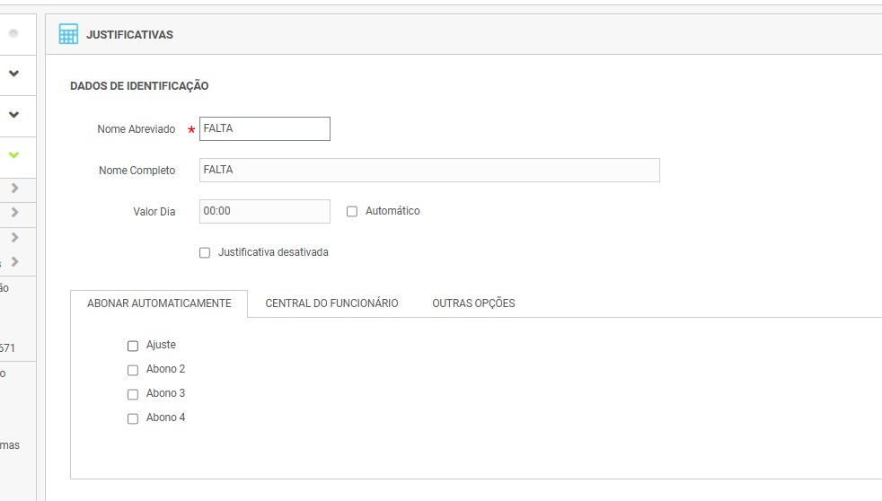The width and height of the screenshot is (882, 501).
Task: Tick the Ajuste checkbox
Action: pos(133,346)
